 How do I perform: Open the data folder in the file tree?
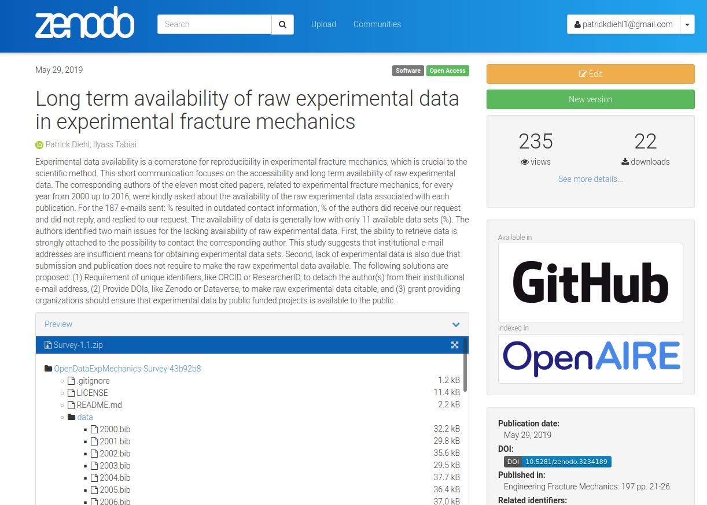[84, 417]
